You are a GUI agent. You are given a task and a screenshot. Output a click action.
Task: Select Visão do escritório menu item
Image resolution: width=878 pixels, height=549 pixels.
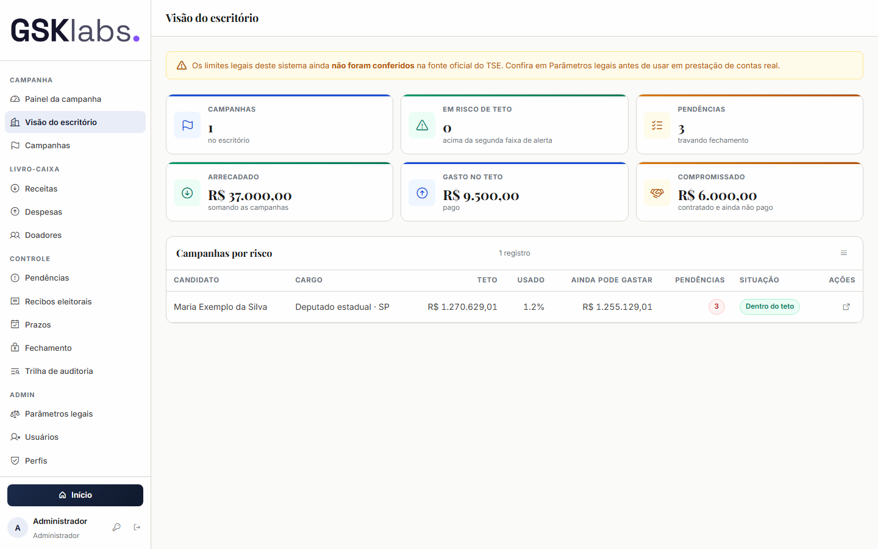tap(75, 122)
